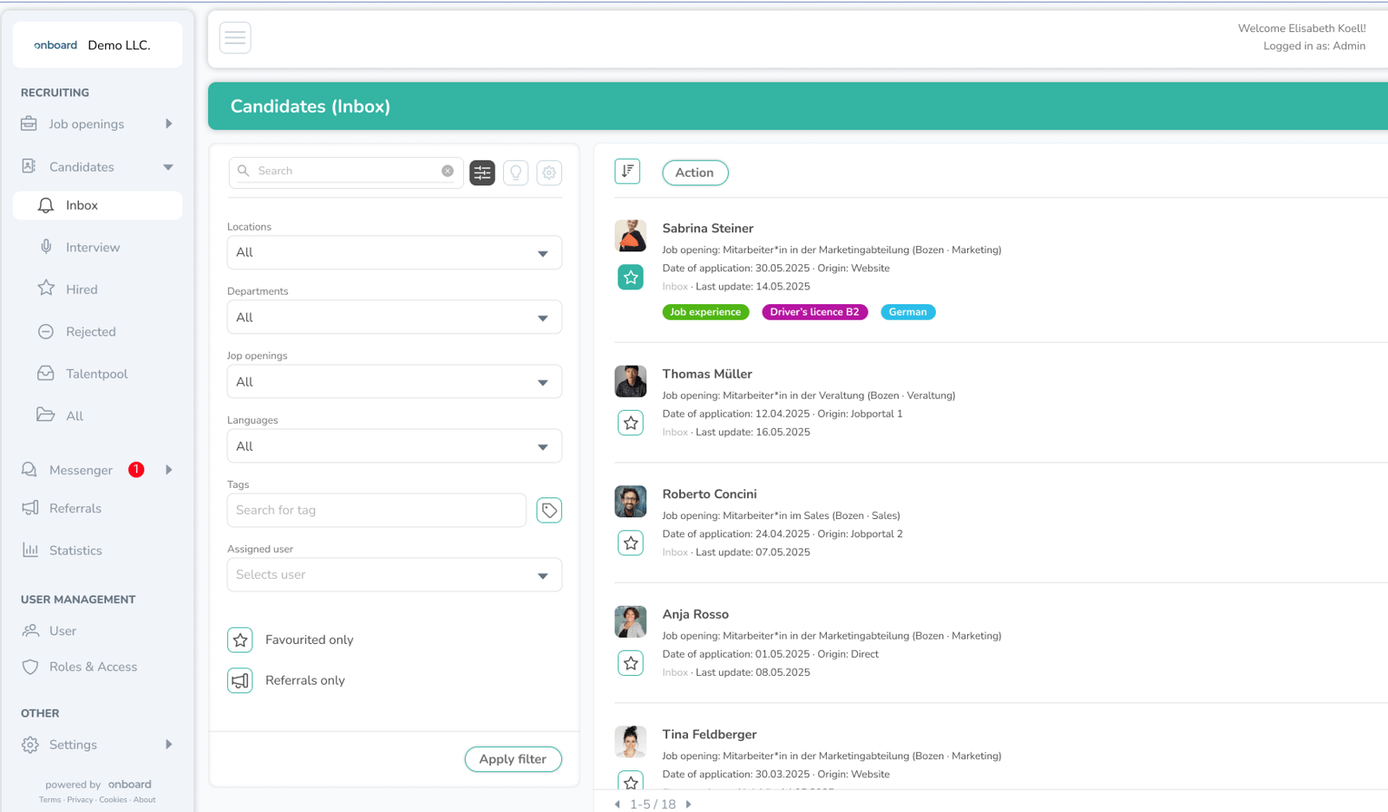Click the User people icon
Image resolution: width=1388 pixels, height=812 pixels.
point(30,630)
